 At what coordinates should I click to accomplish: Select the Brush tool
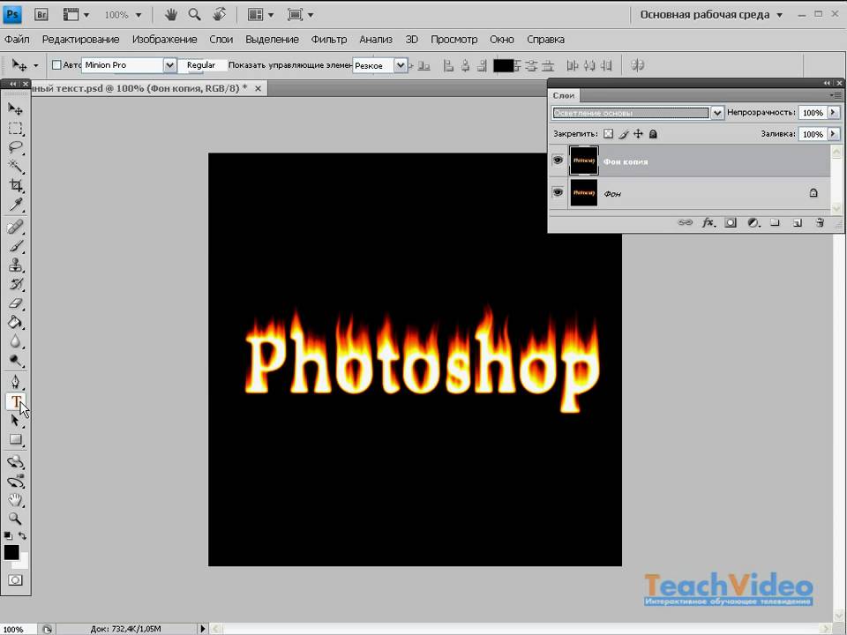tap(15, 246)
